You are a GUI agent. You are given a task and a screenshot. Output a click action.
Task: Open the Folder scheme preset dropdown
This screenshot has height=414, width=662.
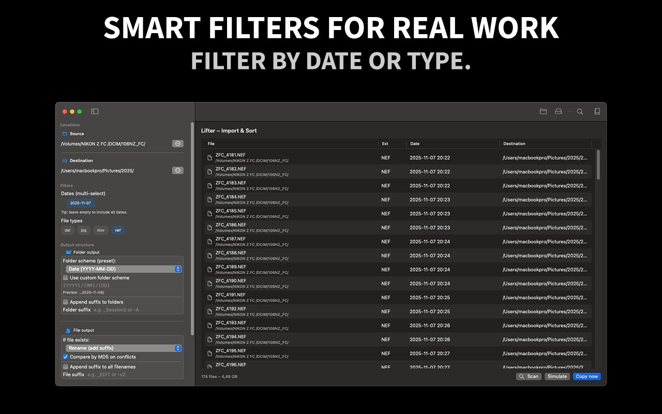[122, 269]
